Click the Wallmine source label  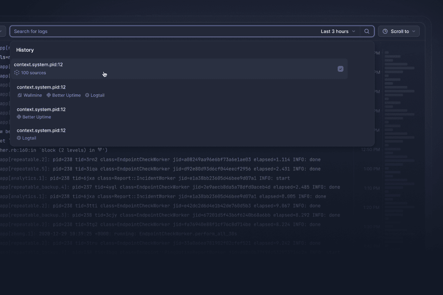tap(33, 95)
